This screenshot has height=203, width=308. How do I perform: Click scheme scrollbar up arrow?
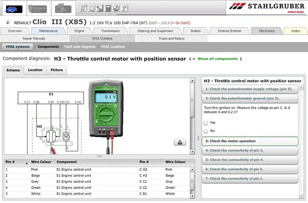click(192, 81)
